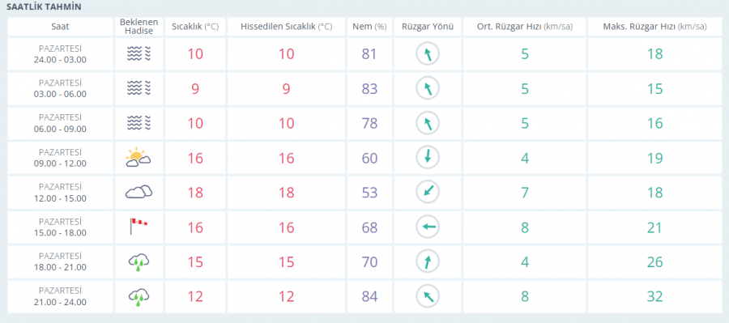Select the PAZARTESİ 18.00 - 21.00 time cell
Viewport: 729px width, 323px height.
(x=61, y=261)
